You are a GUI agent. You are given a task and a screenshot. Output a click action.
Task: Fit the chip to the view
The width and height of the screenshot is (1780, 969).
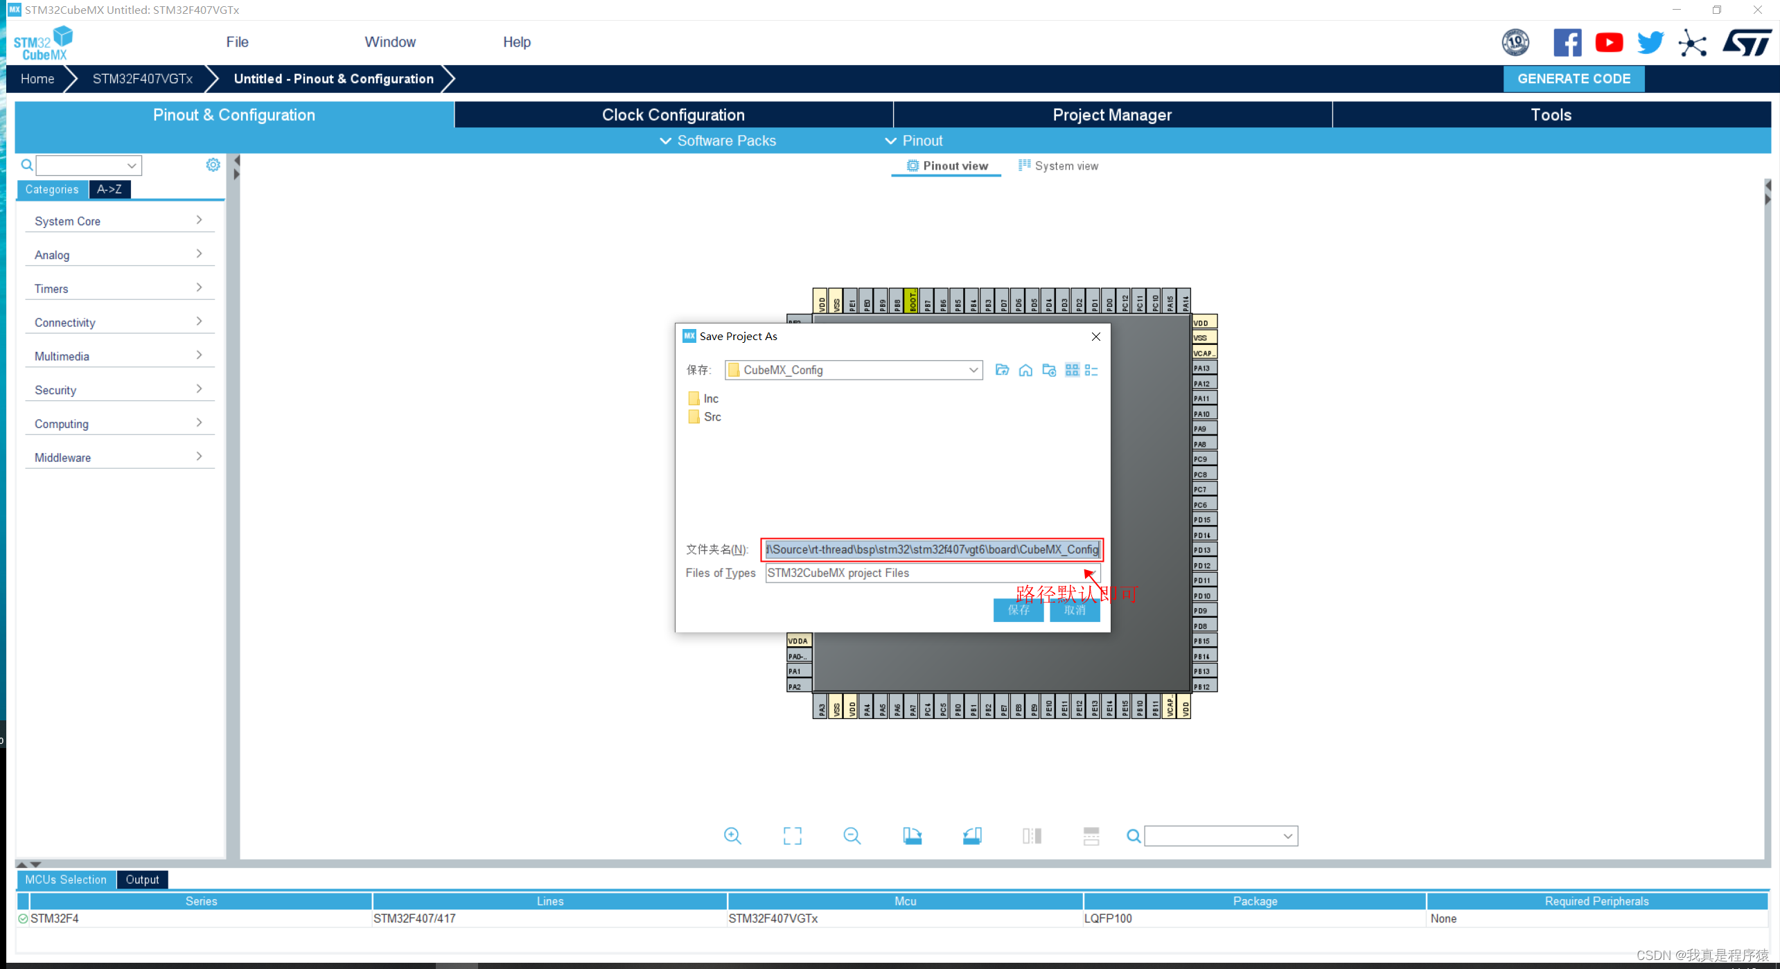pos(792,835)
